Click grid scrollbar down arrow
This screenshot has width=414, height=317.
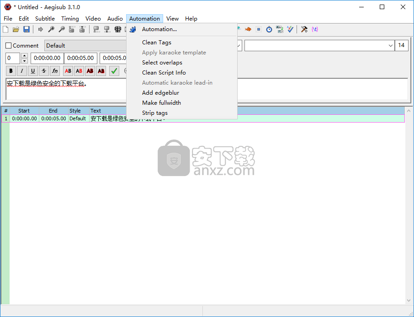(409, 301)
